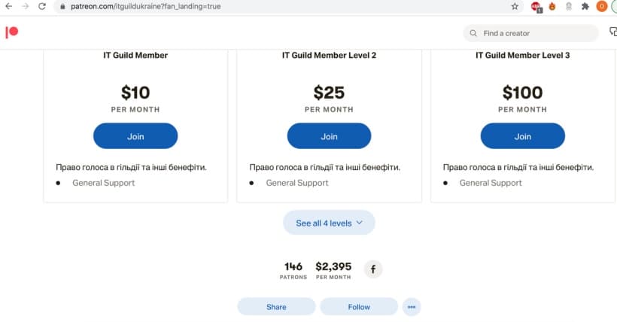Open the Facebook link icon
Viewport: 617px width, 322px height.
click(x=373, y=269)
